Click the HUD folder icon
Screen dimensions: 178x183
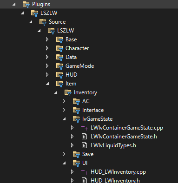click(x=59, y=75)
